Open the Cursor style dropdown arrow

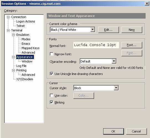(116, 88)
